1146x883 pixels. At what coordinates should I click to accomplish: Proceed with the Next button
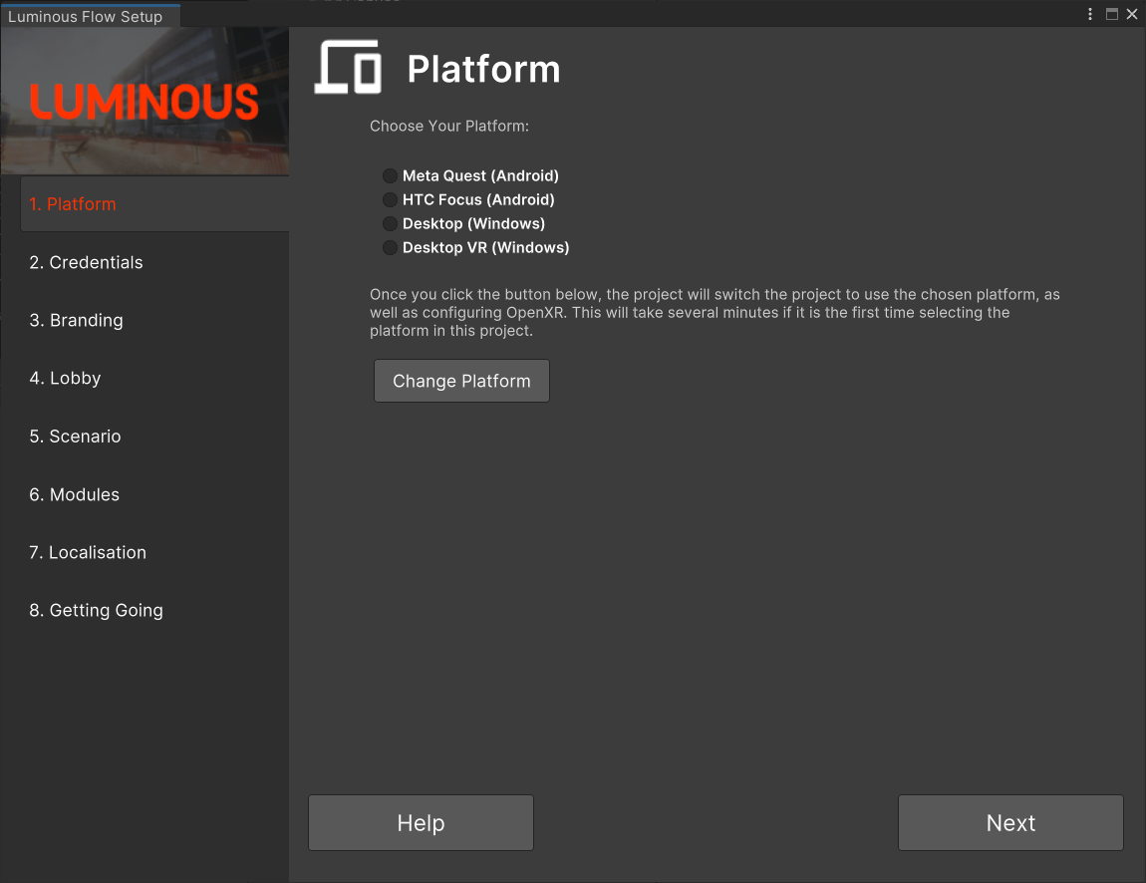1010,822
